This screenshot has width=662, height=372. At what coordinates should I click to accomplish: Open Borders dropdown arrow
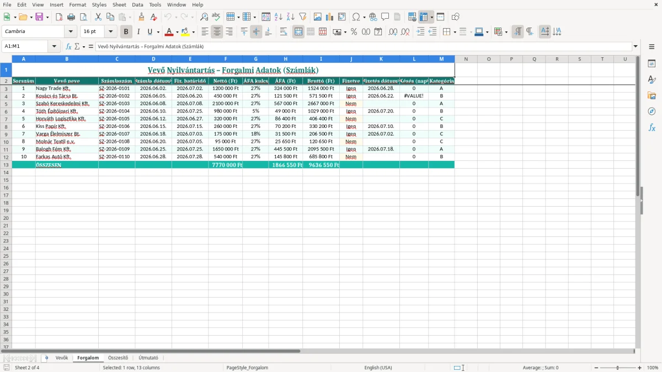(455, 32)
